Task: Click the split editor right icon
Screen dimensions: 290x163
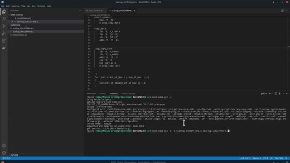Action: pyautogui.click(x=282, y=11)
